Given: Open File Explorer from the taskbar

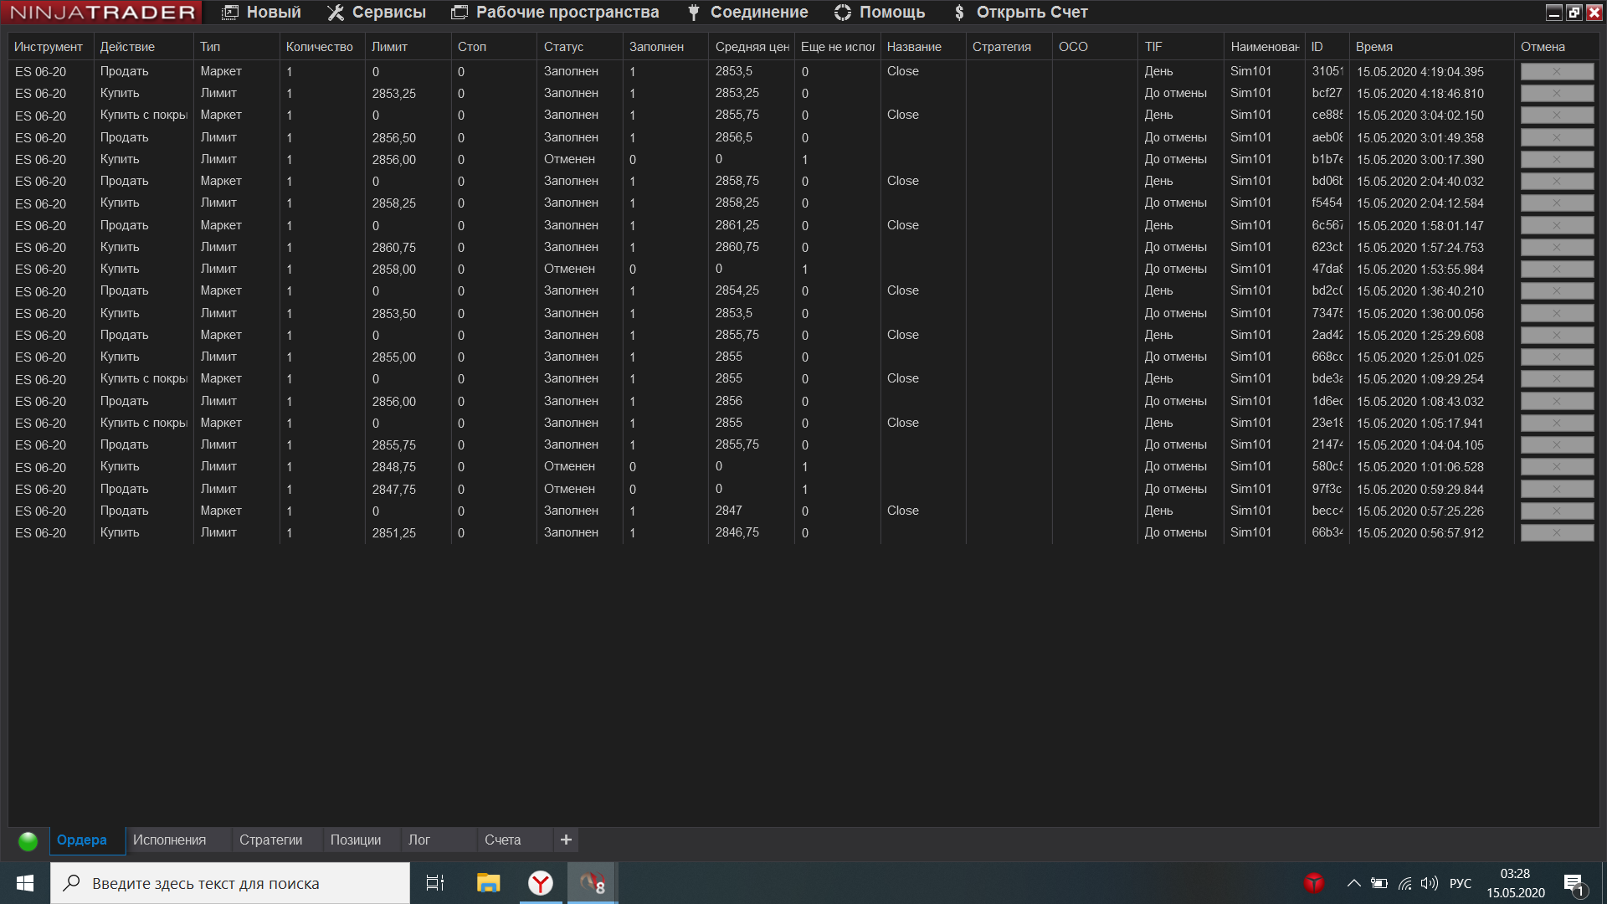Looking at the screenshot, I should coord(488,883).
